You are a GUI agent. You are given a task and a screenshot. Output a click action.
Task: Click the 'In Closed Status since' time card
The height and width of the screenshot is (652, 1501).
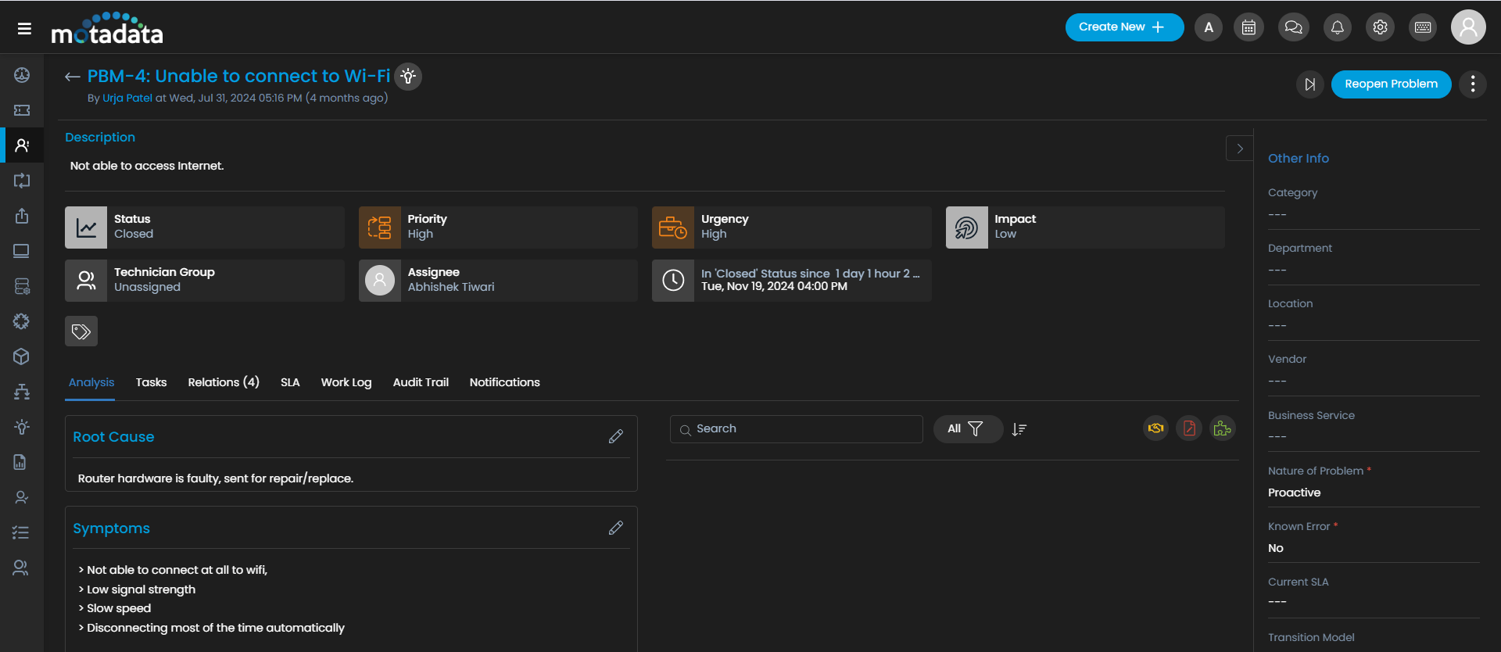point(792,281)
